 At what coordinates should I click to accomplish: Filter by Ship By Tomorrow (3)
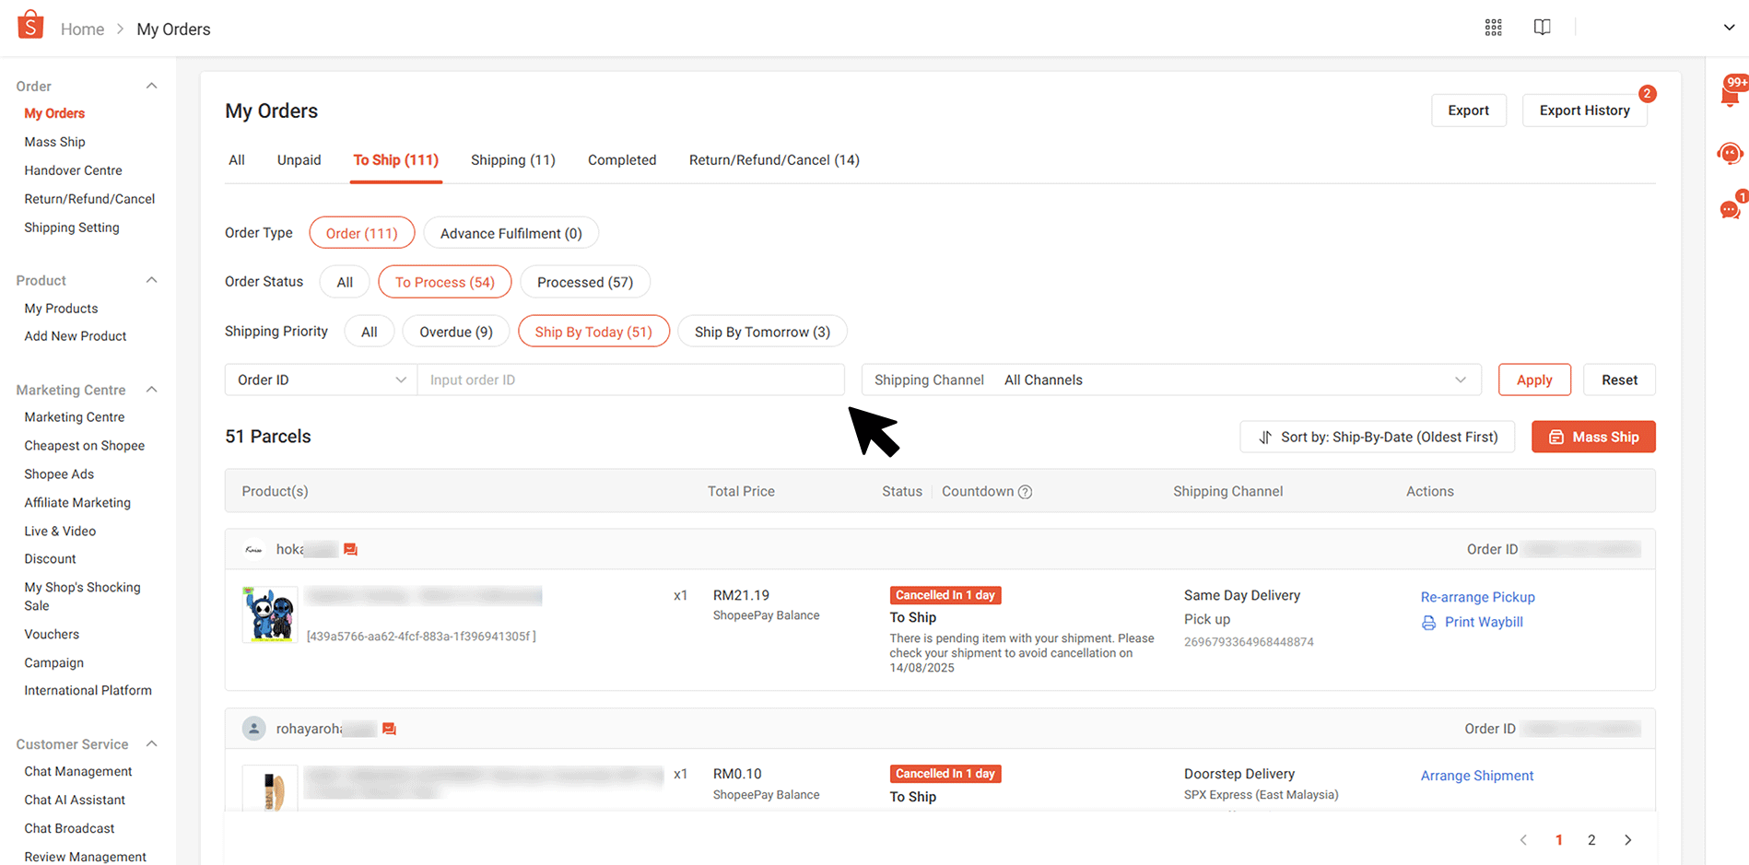tap(762, 332)
